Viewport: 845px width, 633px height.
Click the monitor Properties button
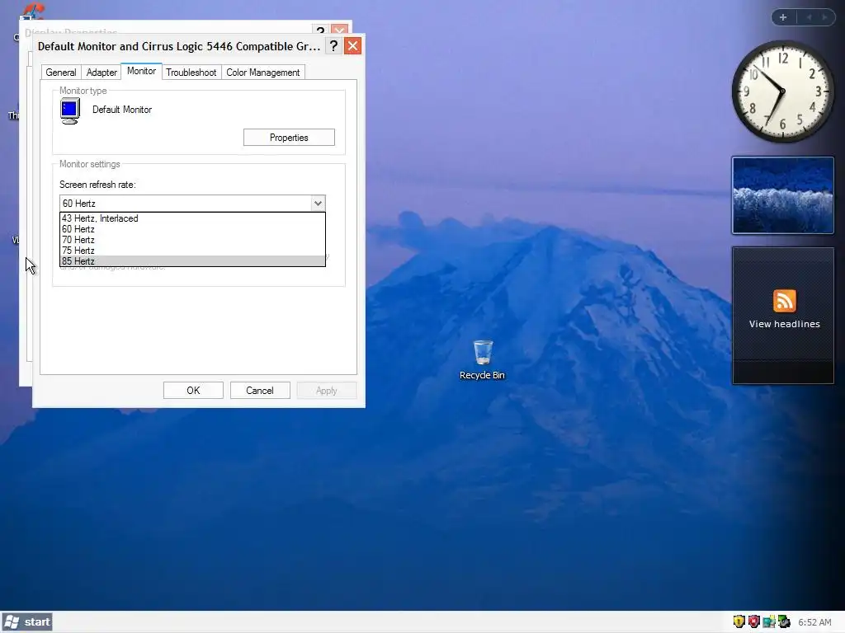coord(289,138)
